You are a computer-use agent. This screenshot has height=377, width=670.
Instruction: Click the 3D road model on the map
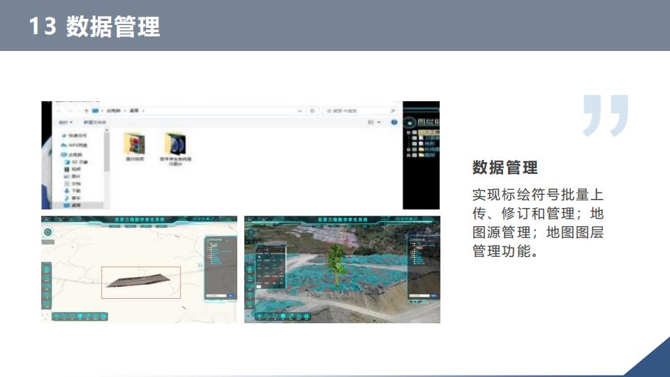[x=139, y=281]
